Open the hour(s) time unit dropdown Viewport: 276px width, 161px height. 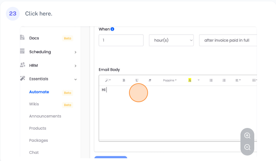[x=171, y=40]
